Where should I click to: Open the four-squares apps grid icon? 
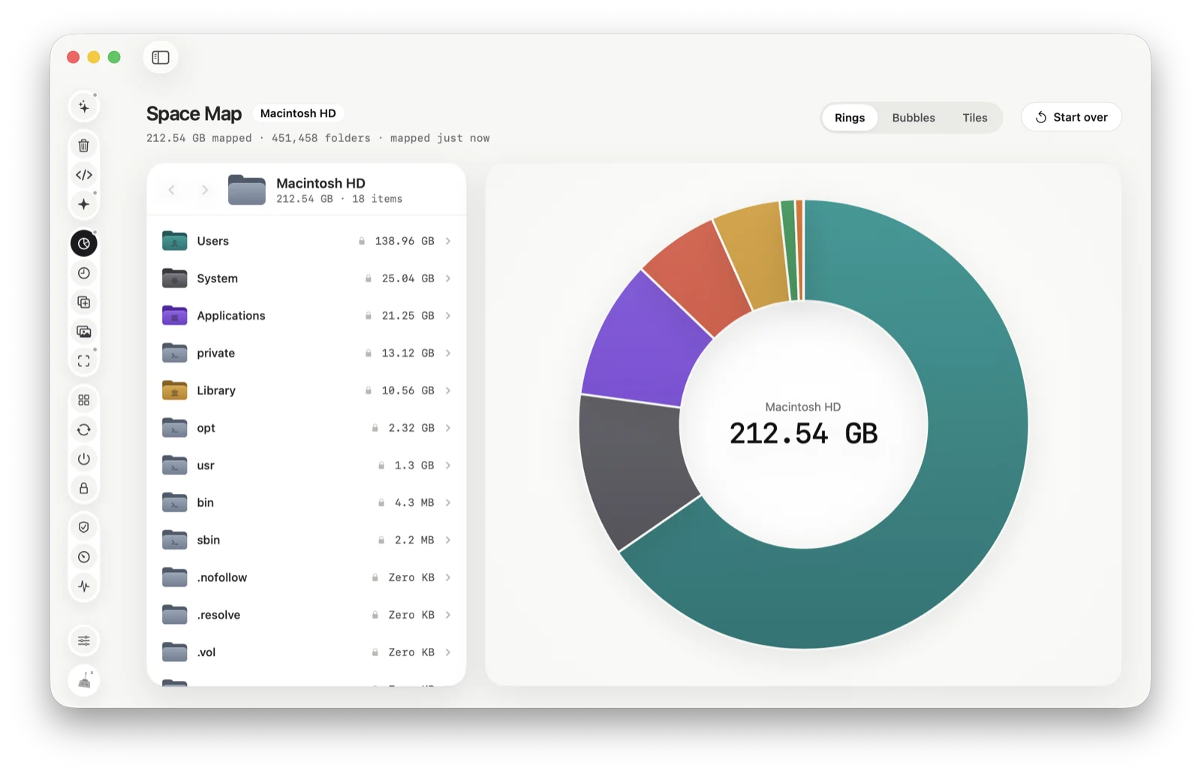(84, 400)
